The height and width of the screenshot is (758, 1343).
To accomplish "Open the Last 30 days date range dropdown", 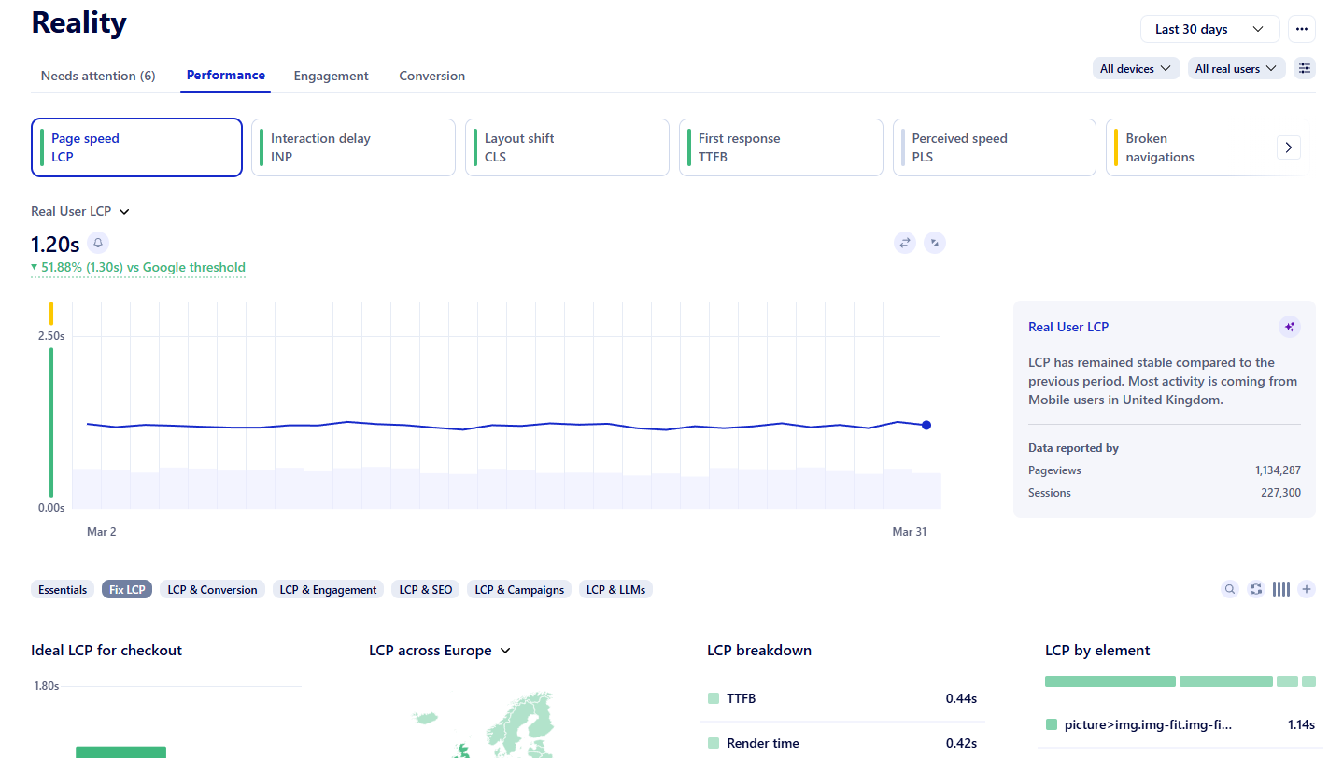I will tap(1209, 29).
